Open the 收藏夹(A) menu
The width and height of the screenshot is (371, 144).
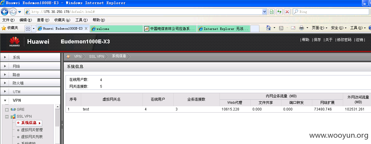click(62, 20)
